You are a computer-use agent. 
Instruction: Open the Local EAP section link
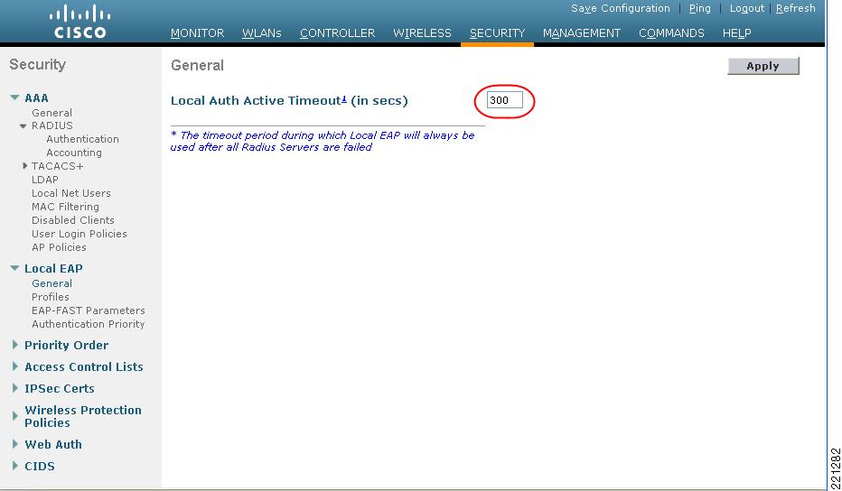[x=53, y=268]
